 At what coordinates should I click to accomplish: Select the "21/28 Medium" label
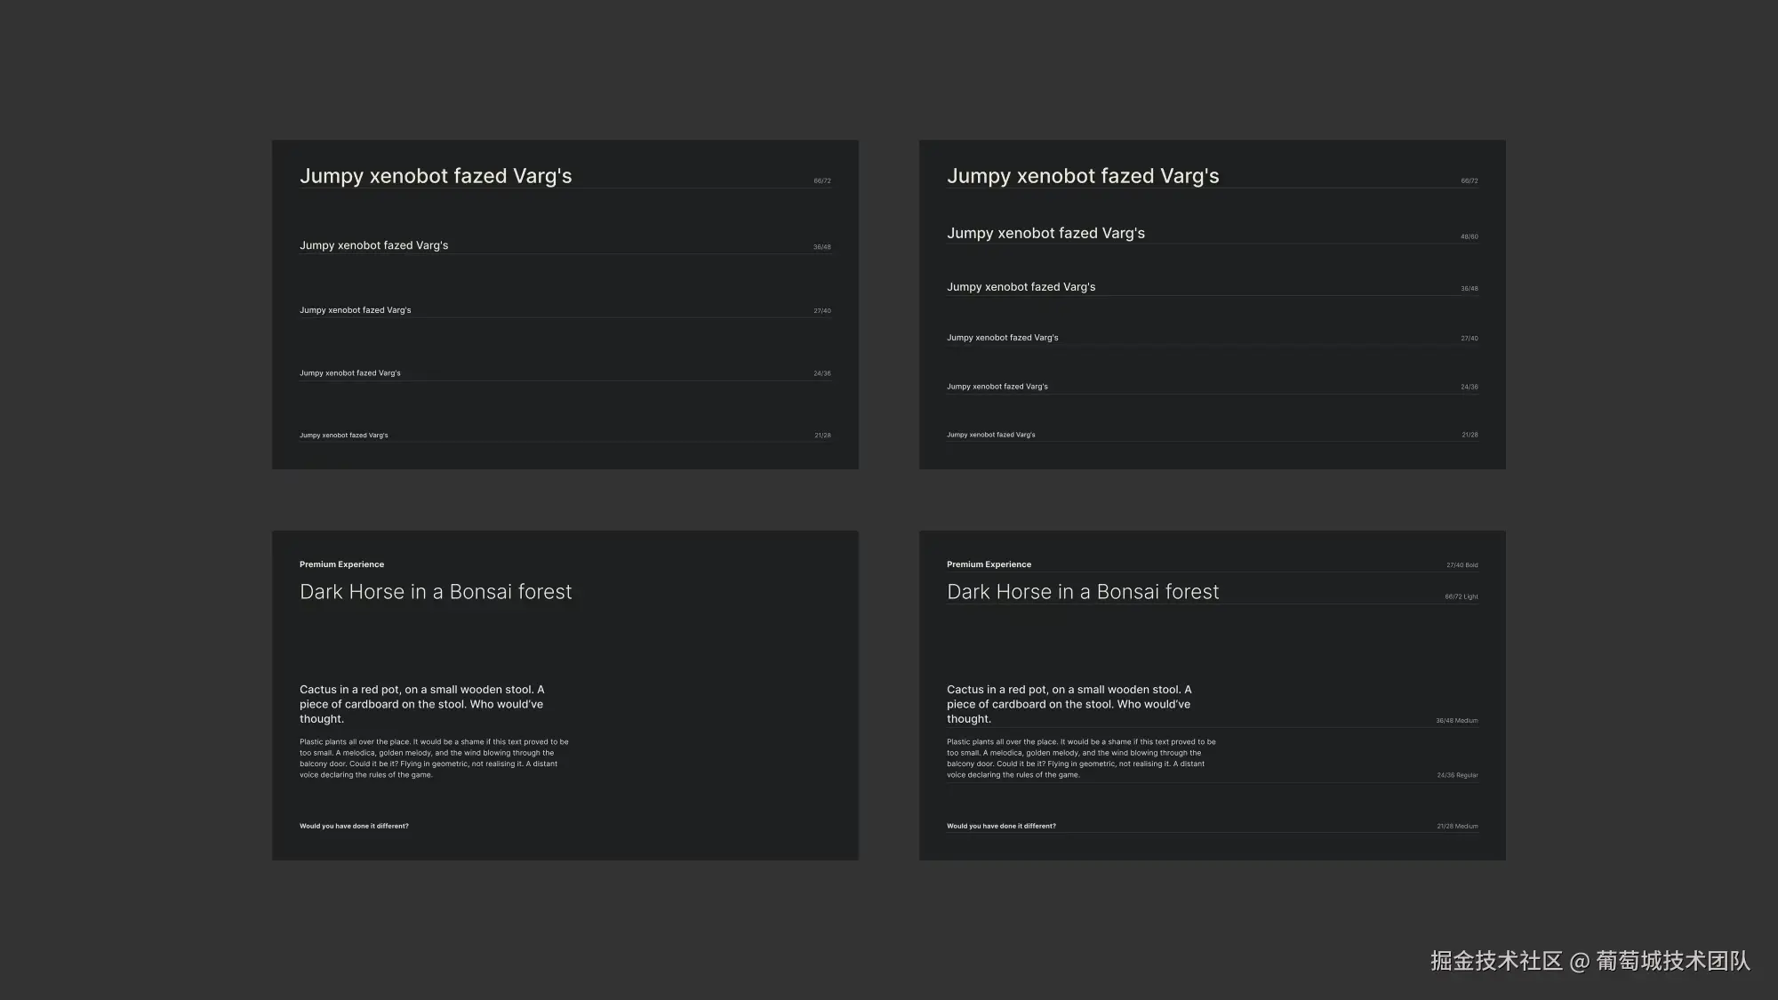1457,827
